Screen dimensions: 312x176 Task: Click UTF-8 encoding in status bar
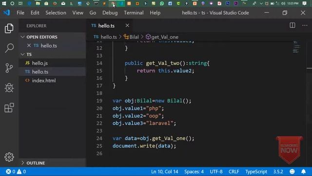[216, 172]
